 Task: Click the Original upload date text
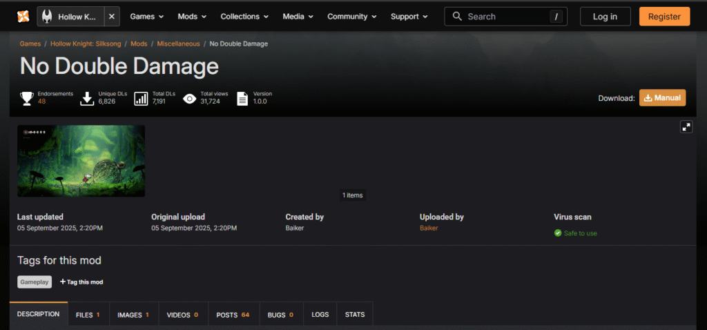pos(194,228)
